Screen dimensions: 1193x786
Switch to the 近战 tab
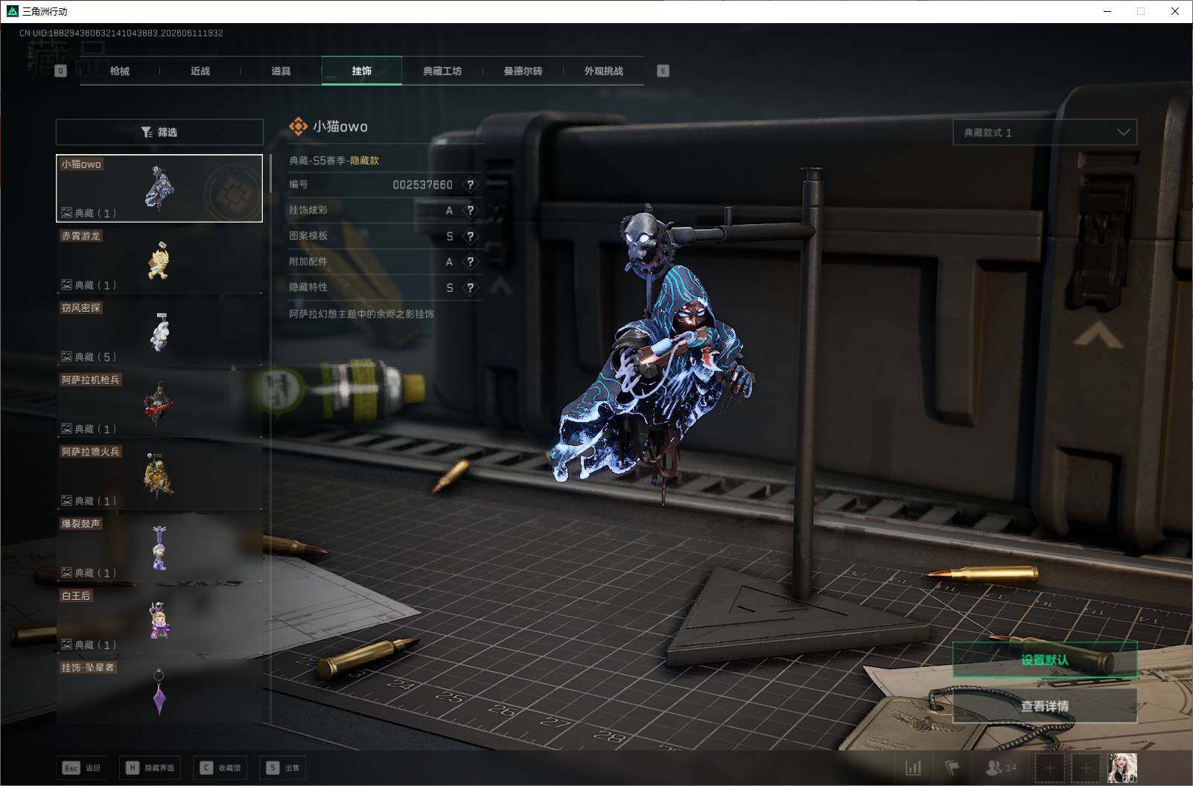pos(200,71)
